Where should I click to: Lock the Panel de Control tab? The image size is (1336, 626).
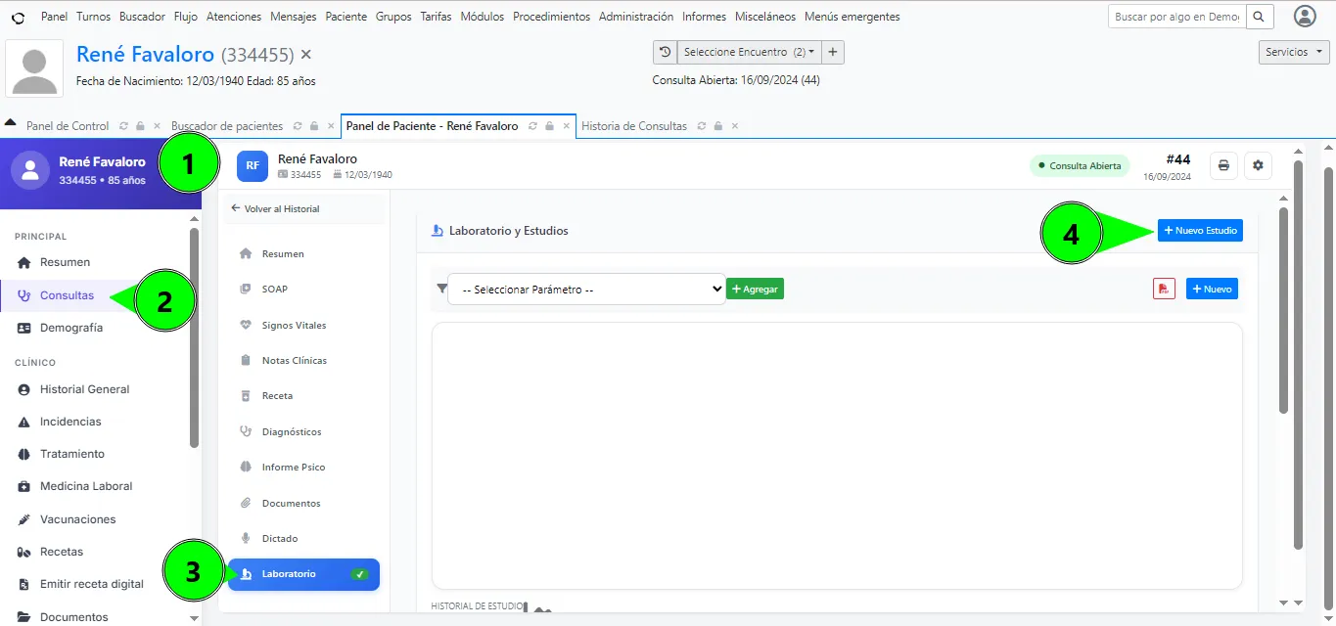tap(140, 126)
